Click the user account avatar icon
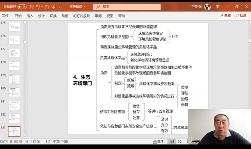 coord(207,6)
